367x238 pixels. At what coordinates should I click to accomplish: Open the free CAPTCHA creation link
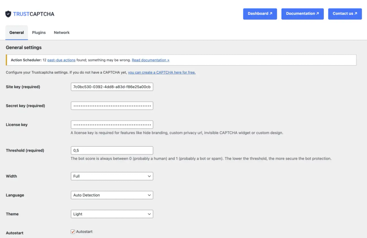click(162, 72)
